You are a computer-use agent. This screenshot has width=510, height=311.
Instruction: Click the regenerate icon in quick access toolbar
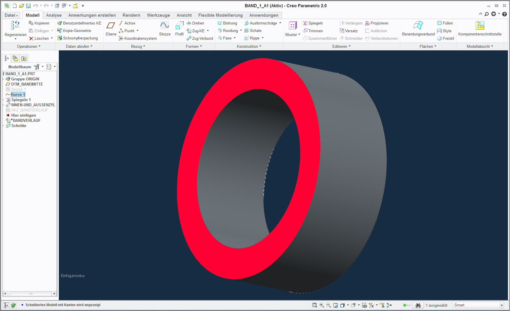(x=57, y=6)
